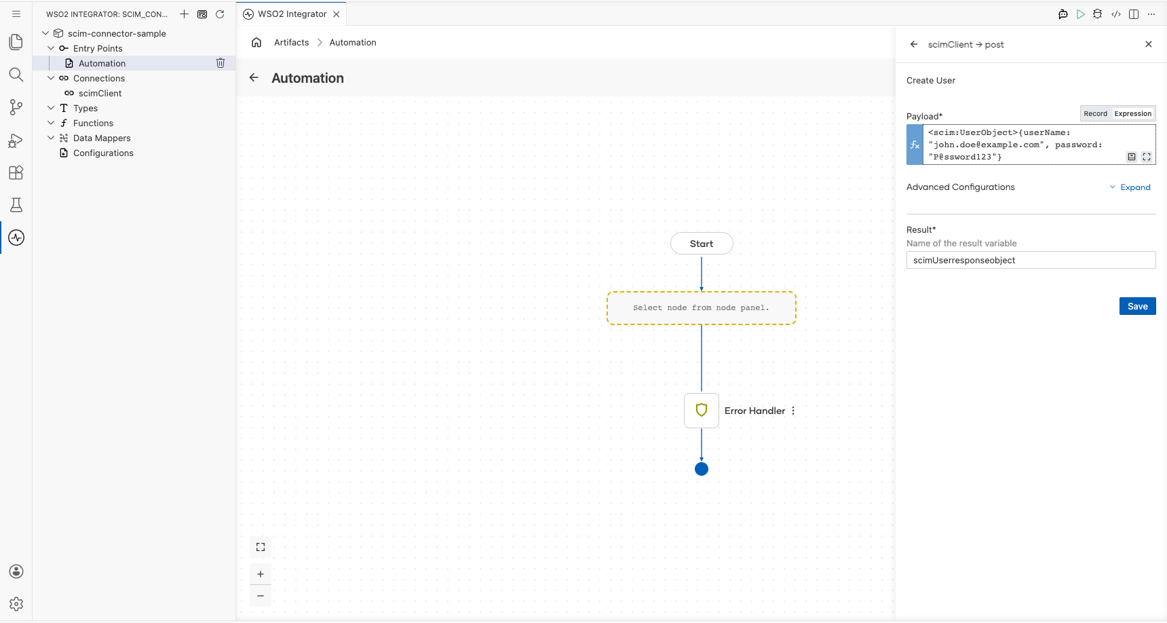
Task: Close the scimClient post side panel
Action: [x=1149, y=44]
